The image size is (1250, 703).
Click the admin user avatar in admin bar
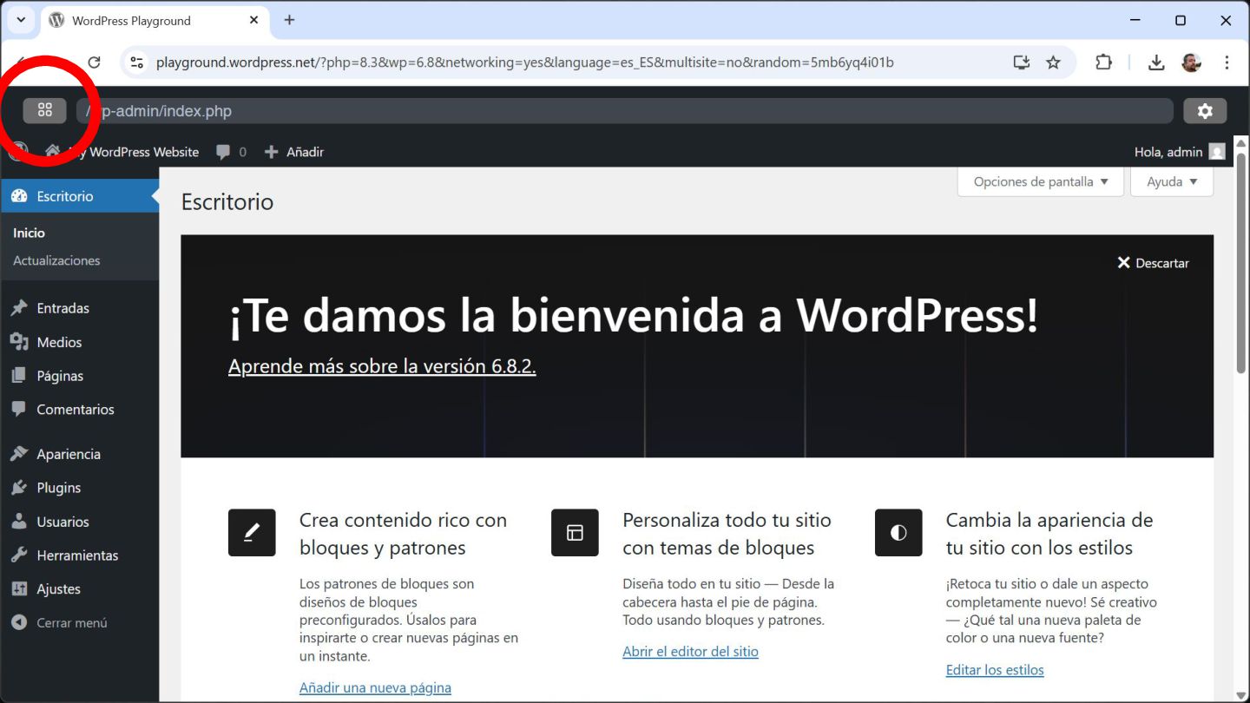(x=1217, y=152)
